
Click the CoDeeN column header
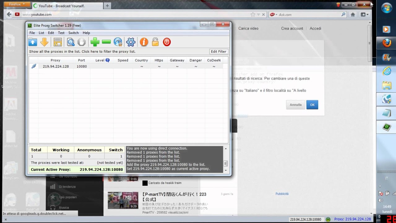click(x=214, y=60)
